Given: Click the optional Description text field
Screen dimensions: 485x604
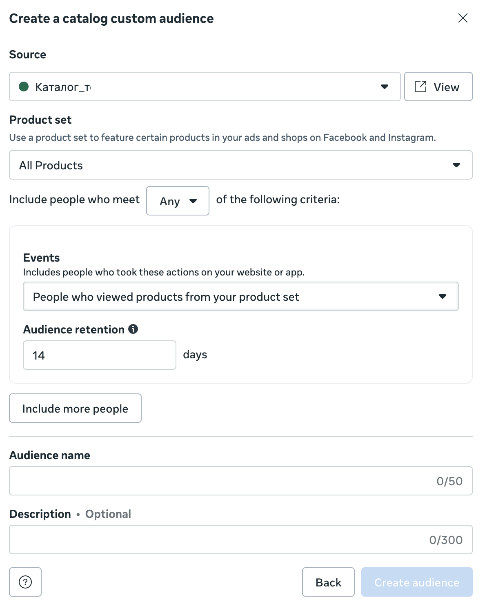Looking at the screenshot, I should coord(216,540).
